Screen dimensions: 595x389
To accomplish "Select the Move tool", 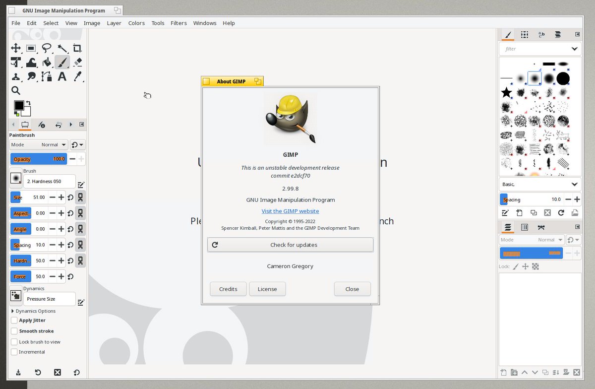I will click(x=16, y=48).
